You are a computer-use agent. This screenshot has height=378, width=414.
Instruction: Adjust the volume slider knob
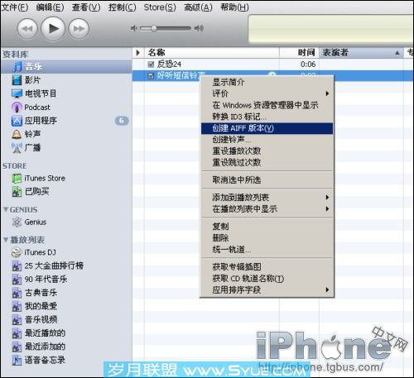(x=154, y=28)
